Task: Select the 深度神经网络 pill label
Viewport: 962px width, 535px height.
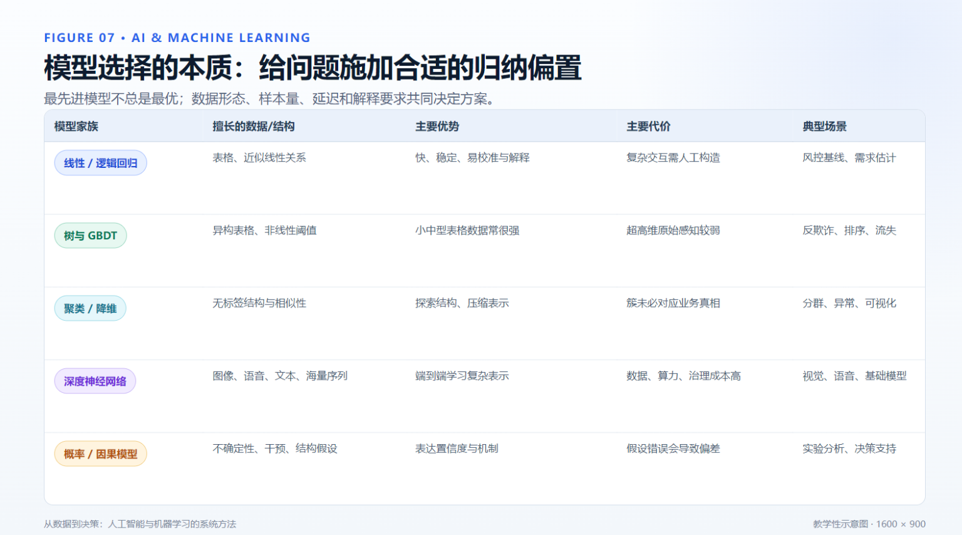Action: point(95,381)
